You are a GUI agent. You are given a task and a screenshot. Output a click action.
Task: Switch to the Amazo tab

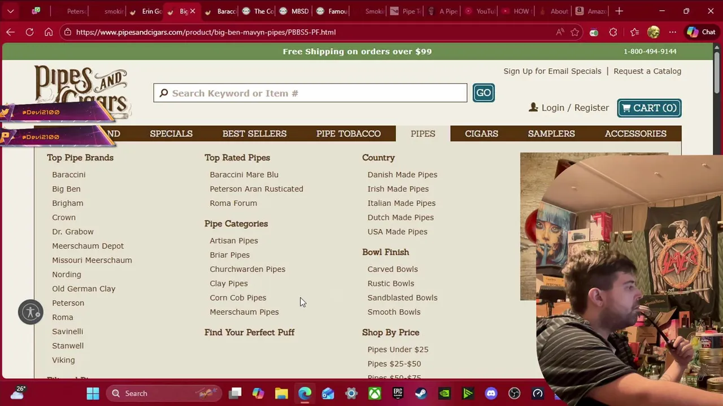point(591,11)
